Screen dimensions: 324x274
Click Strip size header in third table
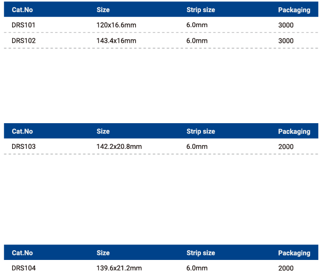coord(201,253)
